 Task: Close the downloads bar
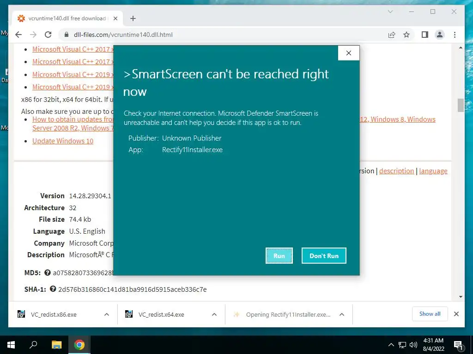456,314
